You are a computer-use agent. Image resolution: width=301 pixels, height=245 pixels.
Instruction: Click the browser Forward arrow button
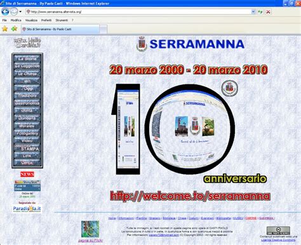tap(14, 11)
